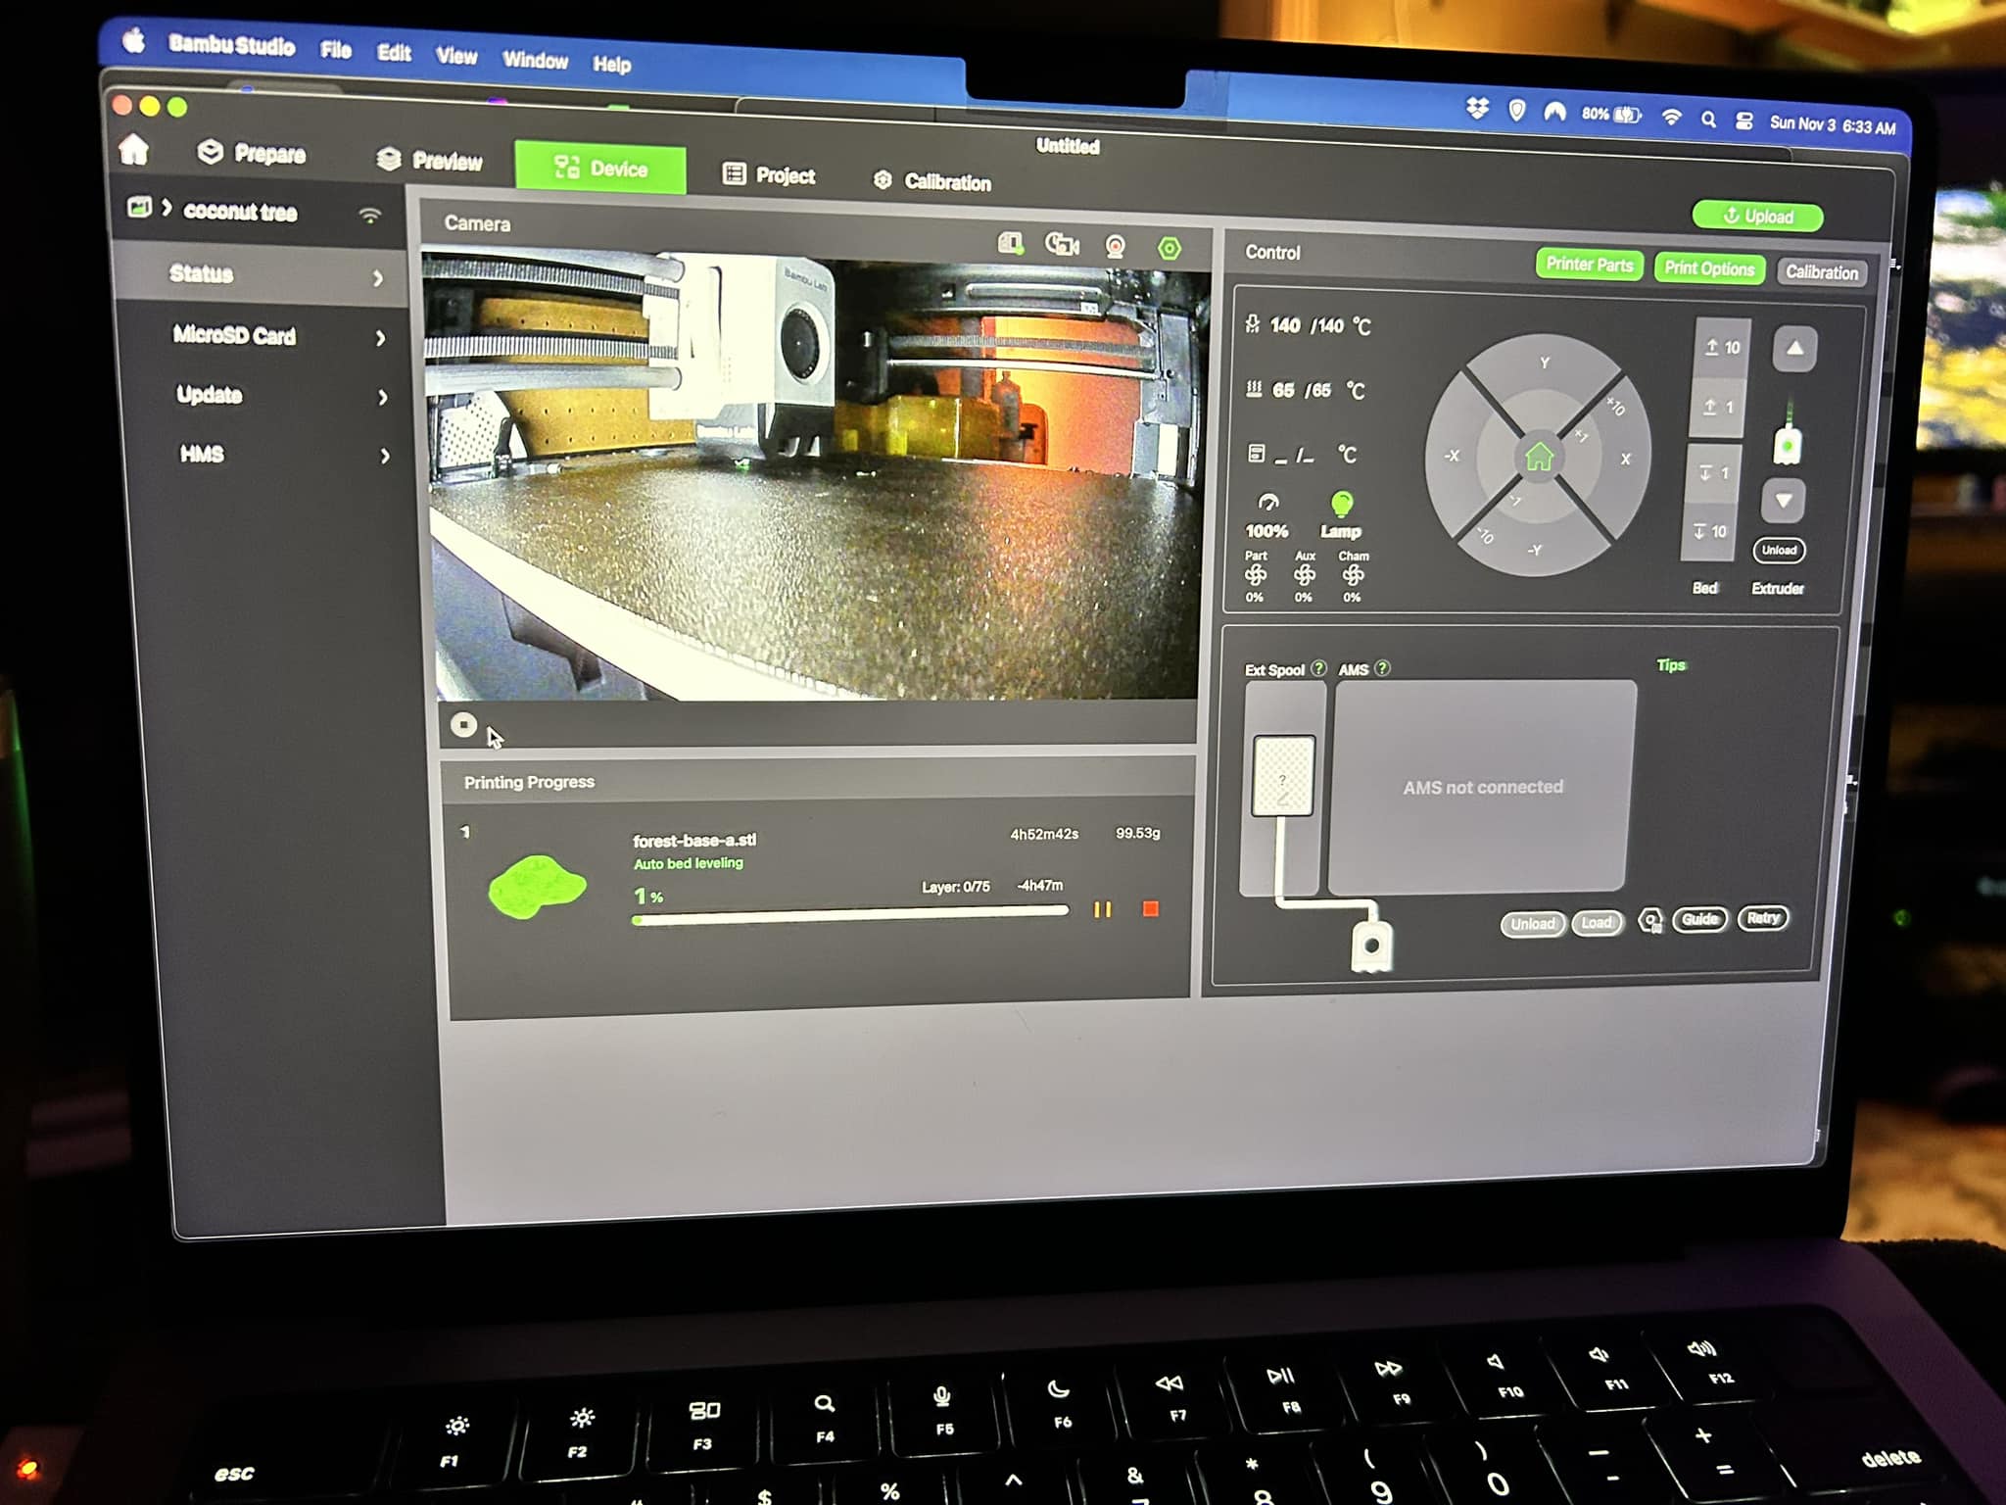2006x1505 pixels.
Task: Move extruder down with arrow button
Action: coord(1784,501)
